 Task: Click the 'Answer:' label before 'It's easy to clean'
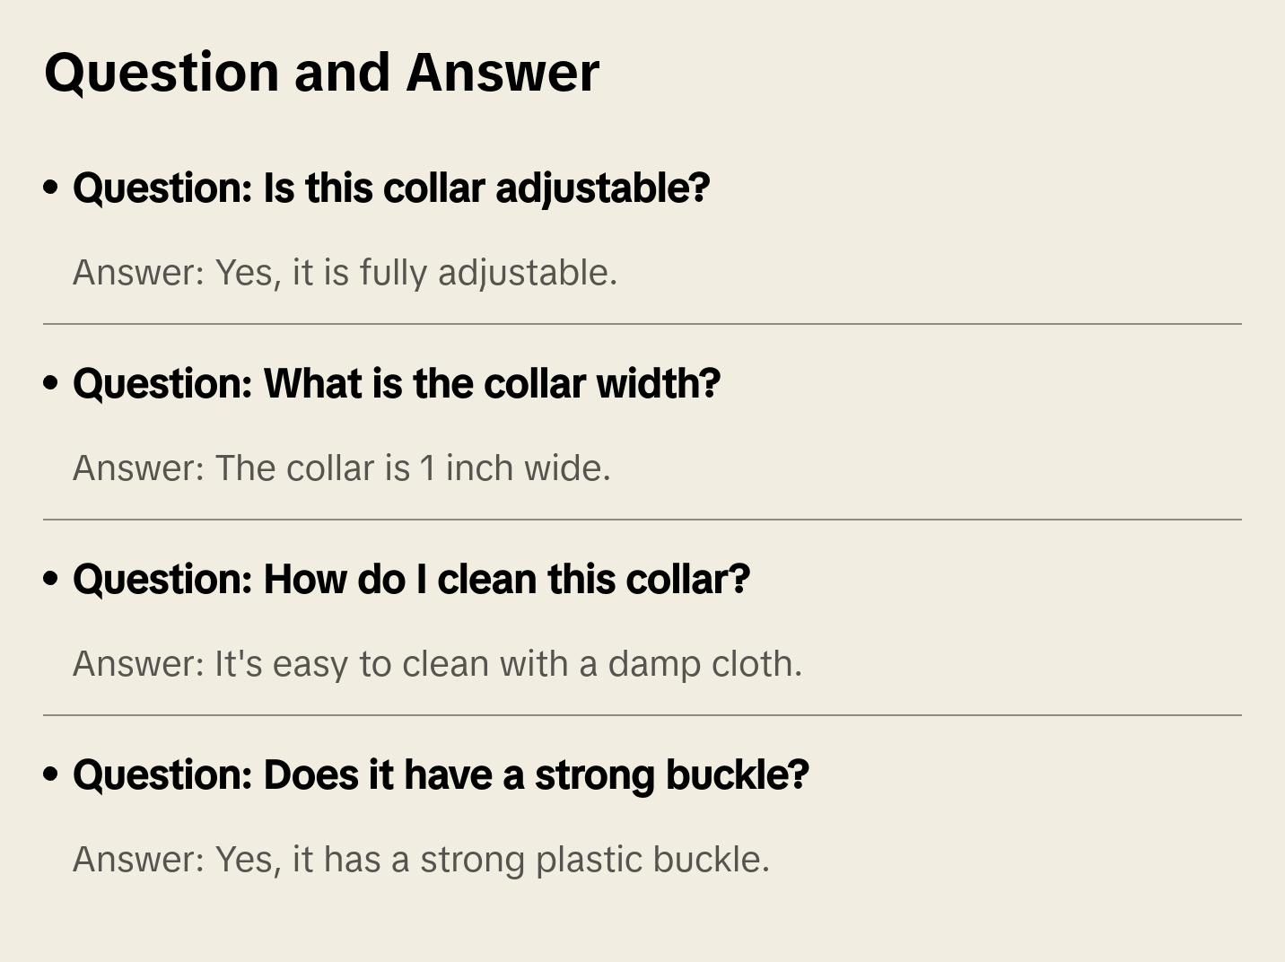[x=139, y=664]
